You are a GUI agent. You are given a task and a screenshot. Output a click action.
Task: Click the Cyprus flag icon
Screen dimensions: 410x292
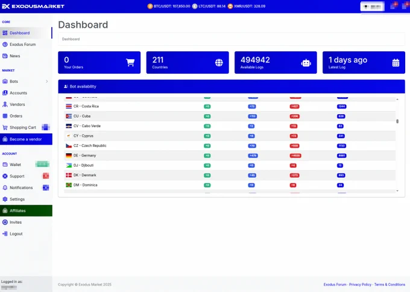(69, 136)
